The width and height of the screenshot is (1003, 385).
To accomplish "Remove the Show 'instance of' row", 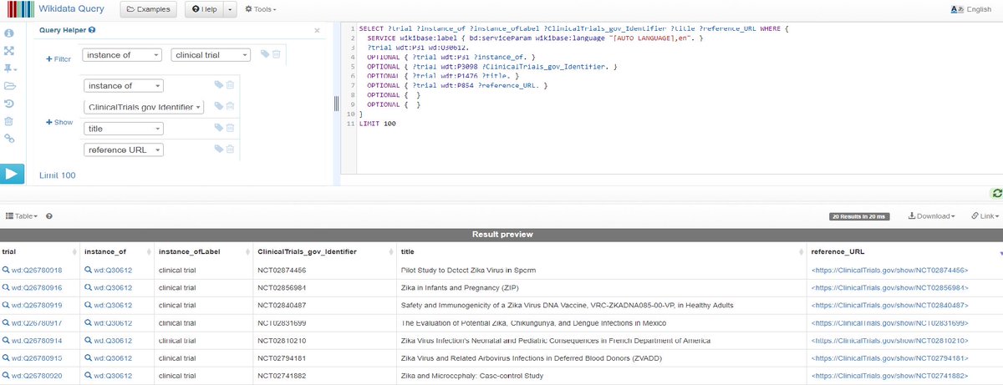I will pos(231,84).
